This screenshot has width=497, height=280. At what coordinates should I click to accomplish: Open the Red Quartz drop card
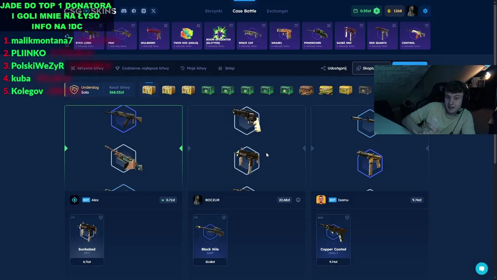(x=382, y=36)
